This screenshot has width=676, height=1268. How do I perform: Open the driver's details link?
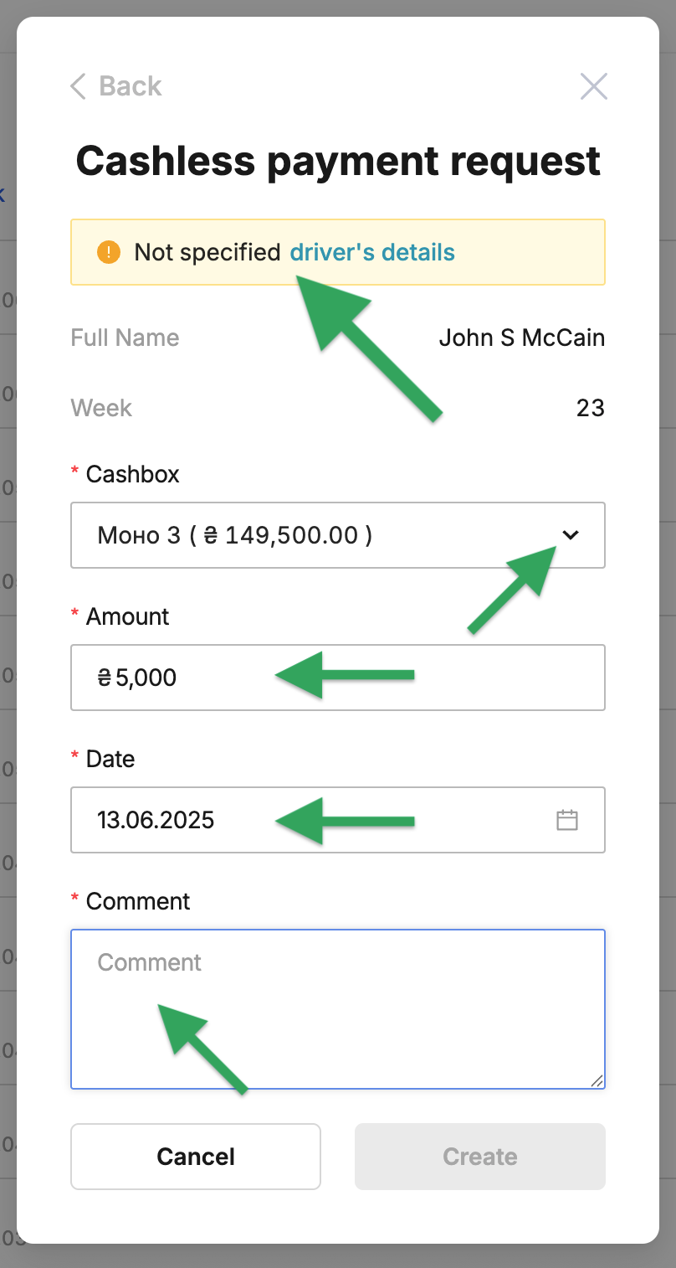click(x=372, y=252)
